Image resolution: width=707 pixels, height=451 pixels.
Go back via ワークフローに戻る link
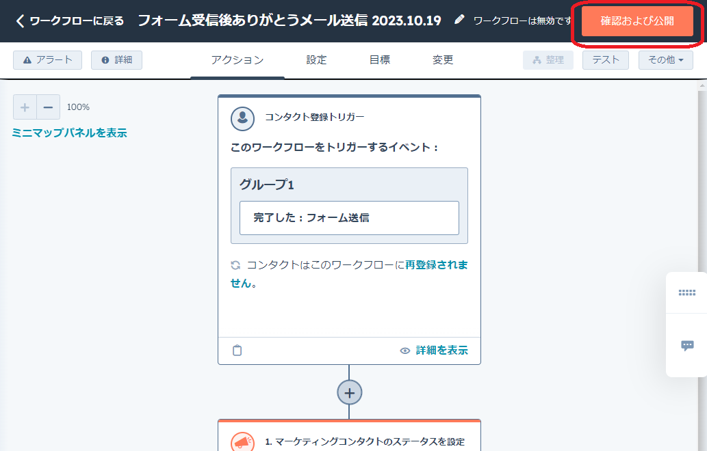tap(70, 20)
